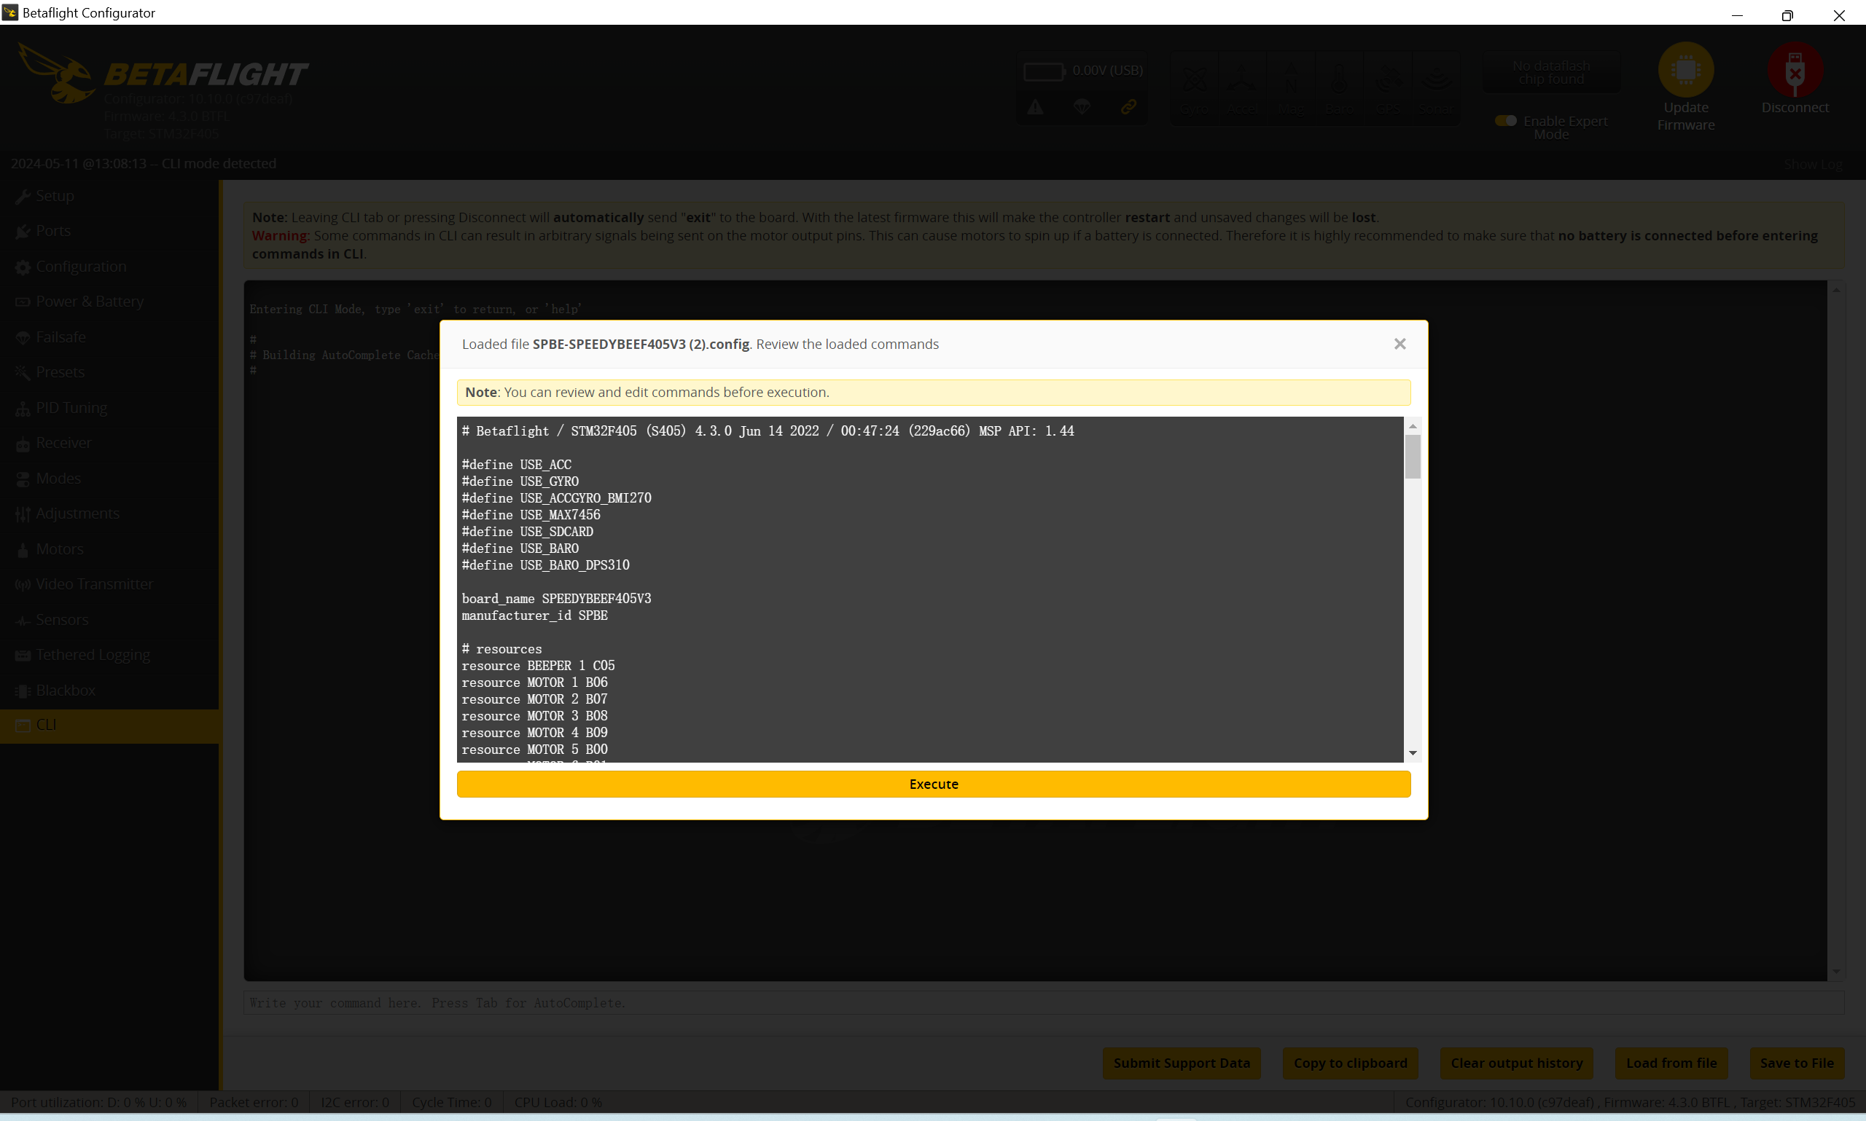
Task: Click the battery voltage indicator
Action: (1082, 71)
